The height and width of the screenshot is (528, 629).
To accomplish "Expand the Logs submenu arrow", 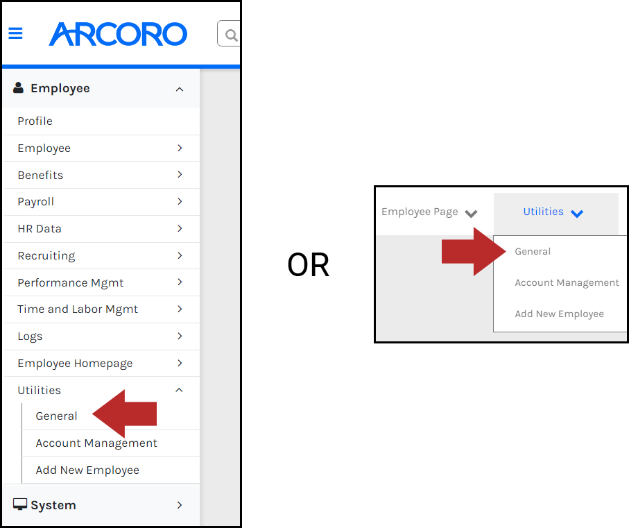I will pyautogui.click(x=180, y=336).
